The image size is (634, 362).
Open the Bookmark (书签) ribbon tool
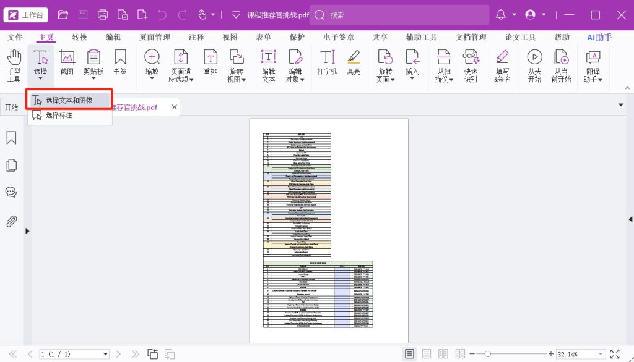(x=120, y=66)
